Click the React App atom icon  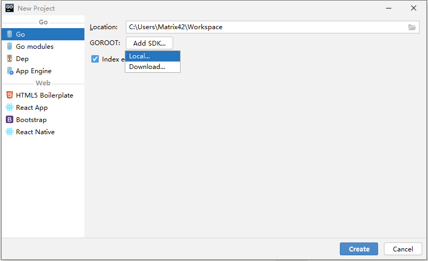click(10, 108)
